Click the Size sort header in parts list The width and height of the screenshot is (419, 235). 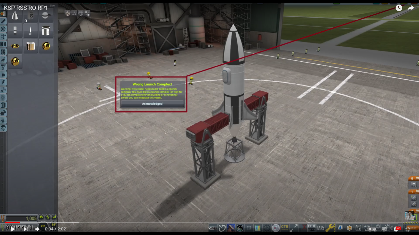52,6
